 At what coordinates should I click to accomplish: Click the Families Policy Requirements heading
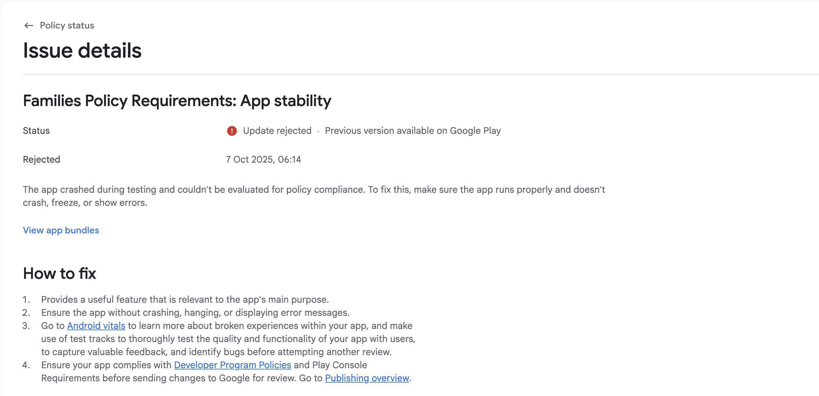[x=177, y=101]
